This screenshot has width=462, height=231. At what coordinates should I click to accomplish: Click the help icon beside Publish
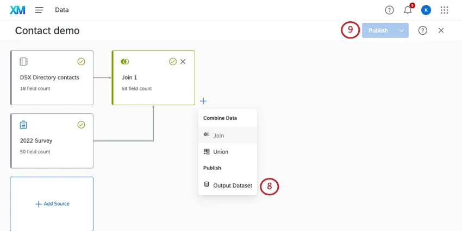coord(423,30)
